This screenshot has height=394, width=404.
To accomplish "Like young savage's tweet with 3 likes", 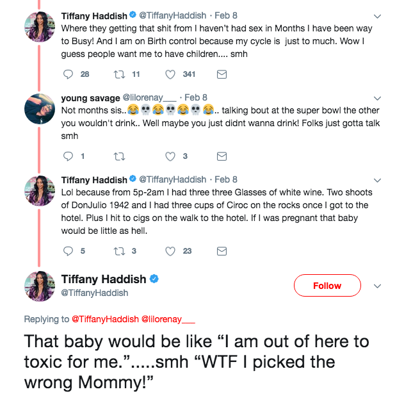I will 171,156.
